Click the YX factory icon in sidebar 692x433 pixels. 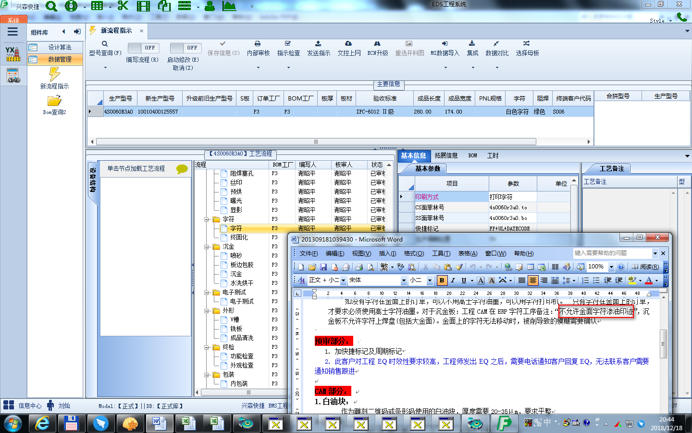pyautogui.click(x=13, y=53)
